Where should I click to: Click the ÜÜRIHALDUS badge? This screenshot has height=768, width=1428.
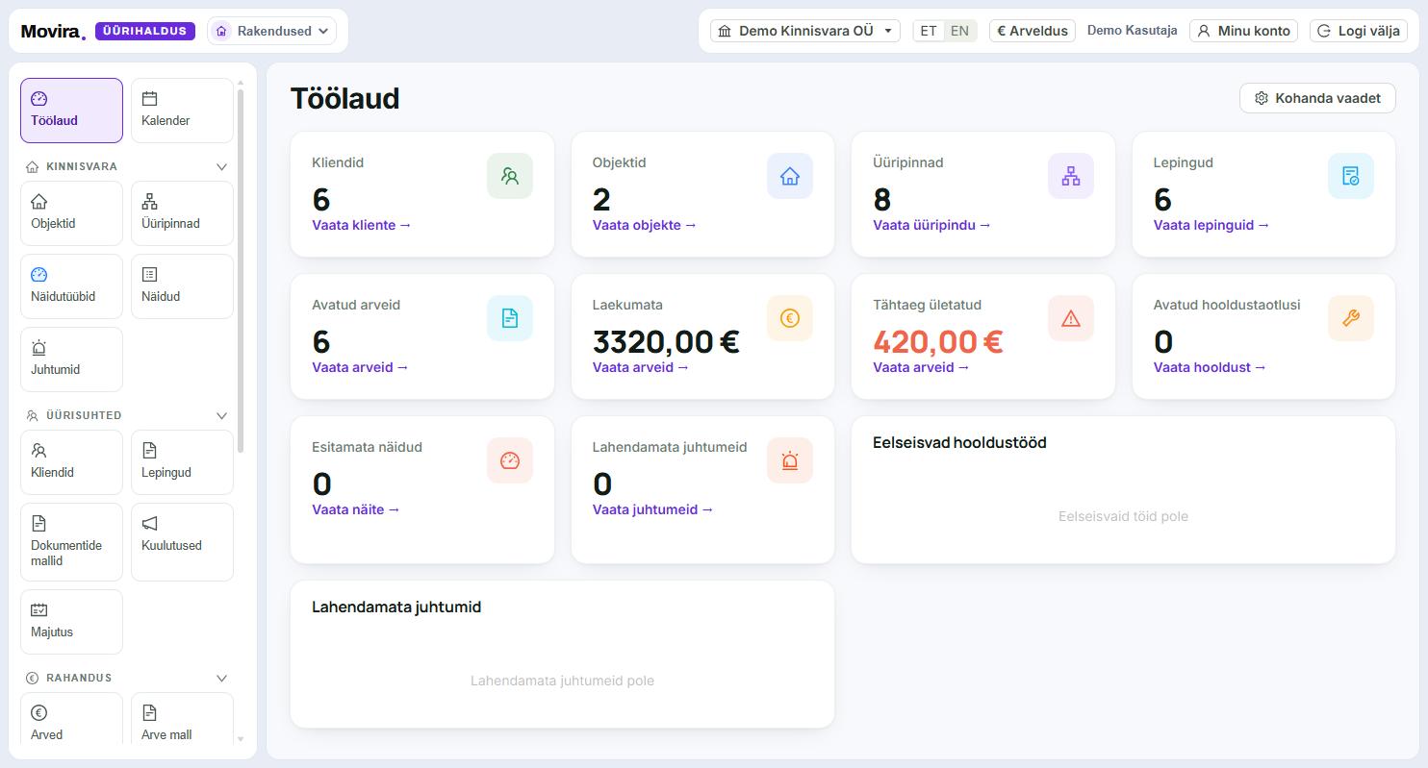(x=145, y=31)
